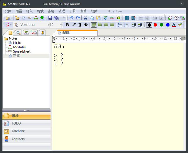The height and width of the screenshot is (153, 188).
Task: Click the plain clock icon
Action: [x=176, y=18]
